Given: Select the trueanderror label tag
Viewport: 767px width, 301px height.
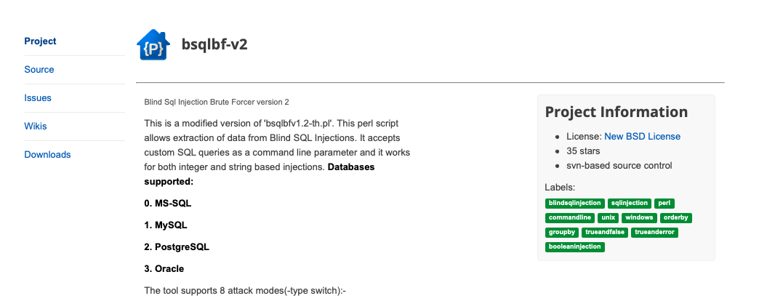Looking at the screenshot, I should pos(654,233).
